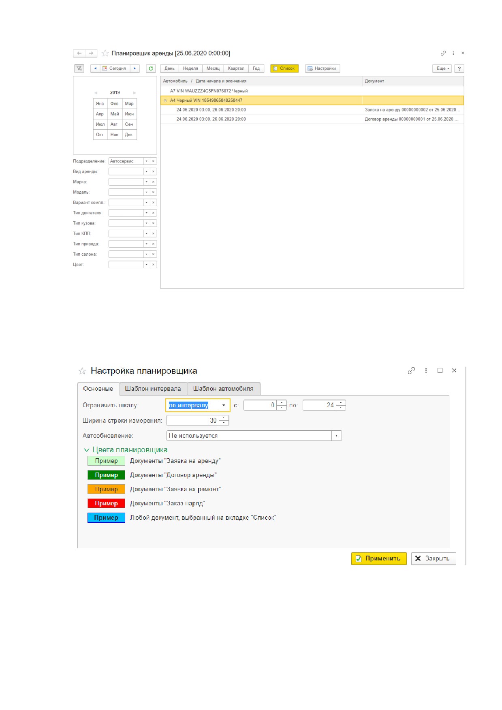Click the Закрыть button
Screen dimensions: 502x710
[434, 558]
